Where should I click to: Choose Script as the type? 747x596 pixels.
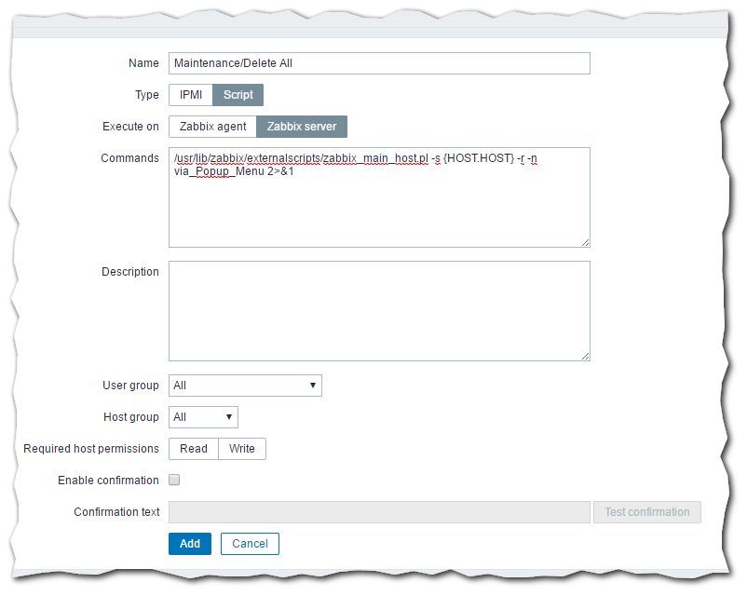(238, 95)
